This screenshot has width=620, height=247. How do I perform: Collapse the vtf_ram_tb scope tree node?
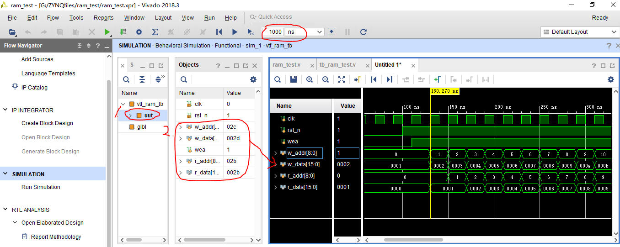[x=124, y=104]
